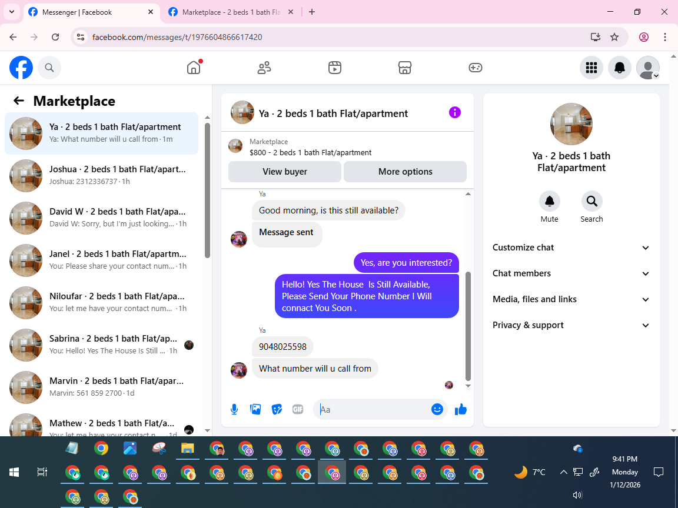678x508 pixels.
Task: Open the Facebook search magnifier
Action: 49,68
